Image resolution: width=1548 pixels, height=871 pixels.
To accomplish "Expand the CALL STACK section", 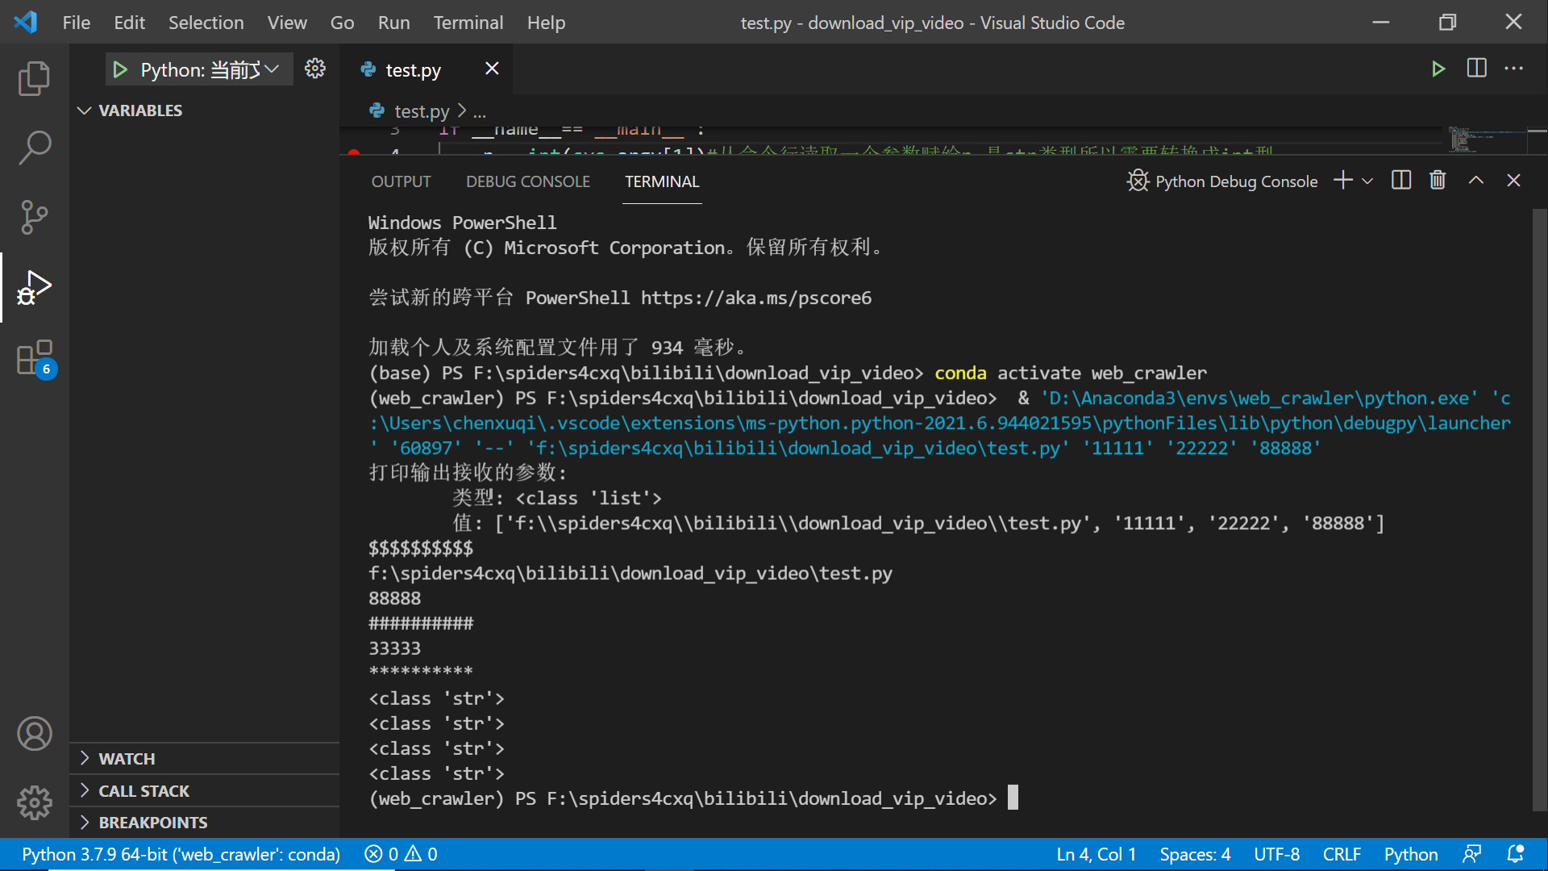I will point(144,791).
